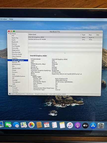Open Notes app in the Dock

coord(62,125)
